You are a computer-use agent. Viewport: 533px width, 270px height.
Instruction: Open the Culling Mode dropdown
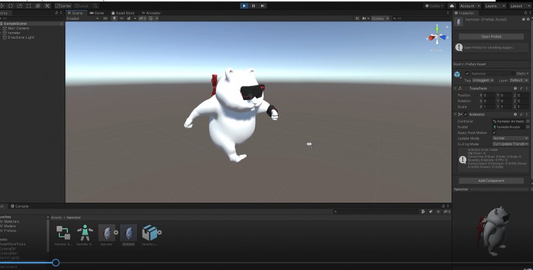point(510,144)
